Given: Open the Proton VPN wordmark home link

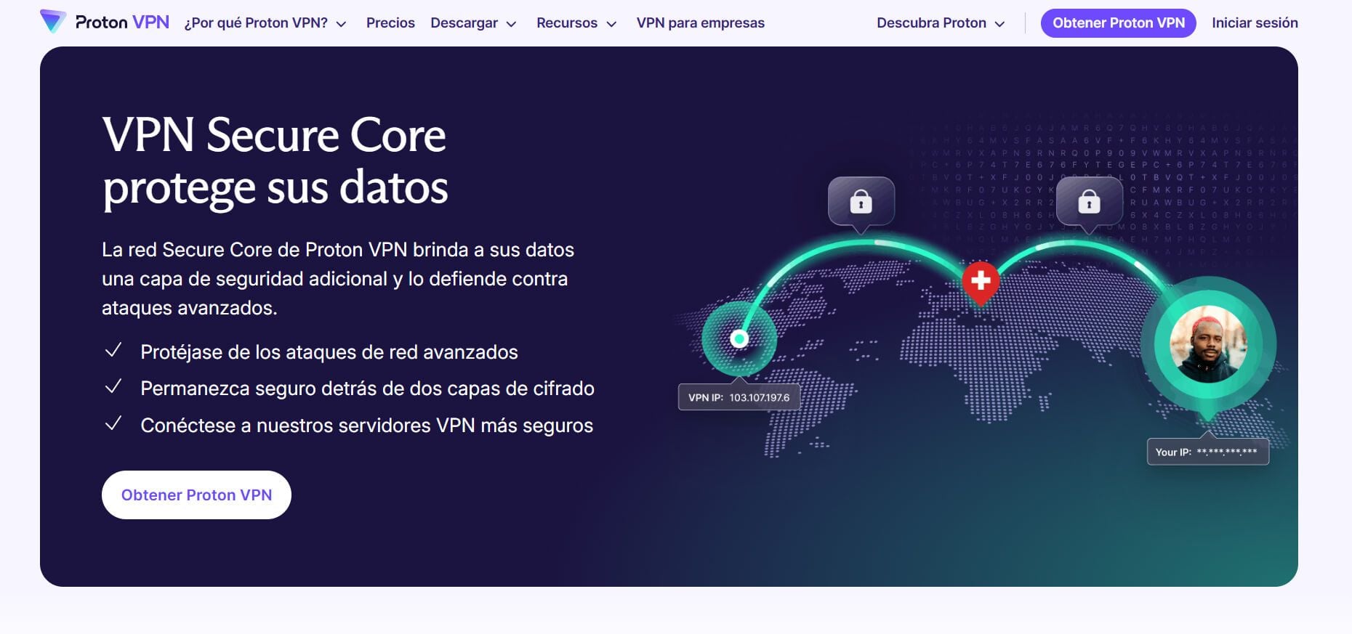Looking at the screenshot, I should coord(122,23).
